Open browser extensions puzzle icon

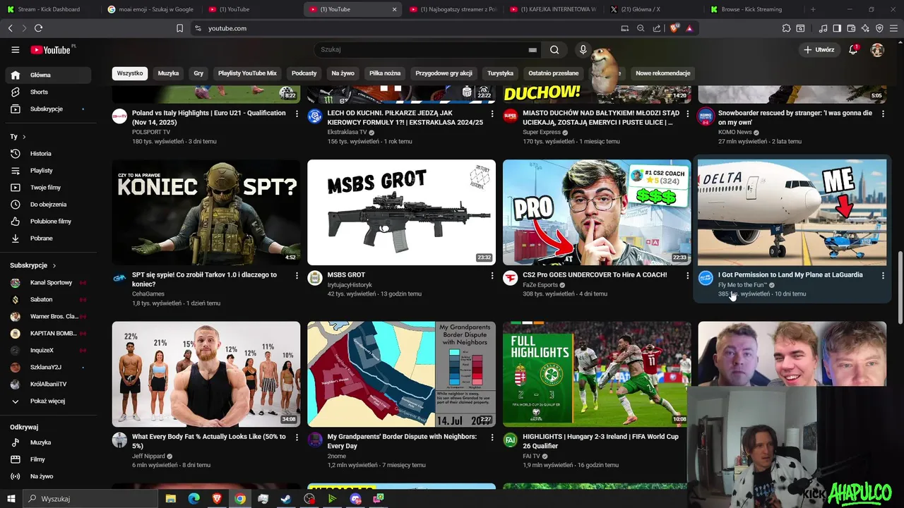tap(786, 28)
